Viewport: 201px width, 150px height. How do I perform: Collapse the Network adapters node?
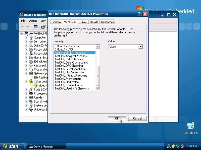[26, 73]
